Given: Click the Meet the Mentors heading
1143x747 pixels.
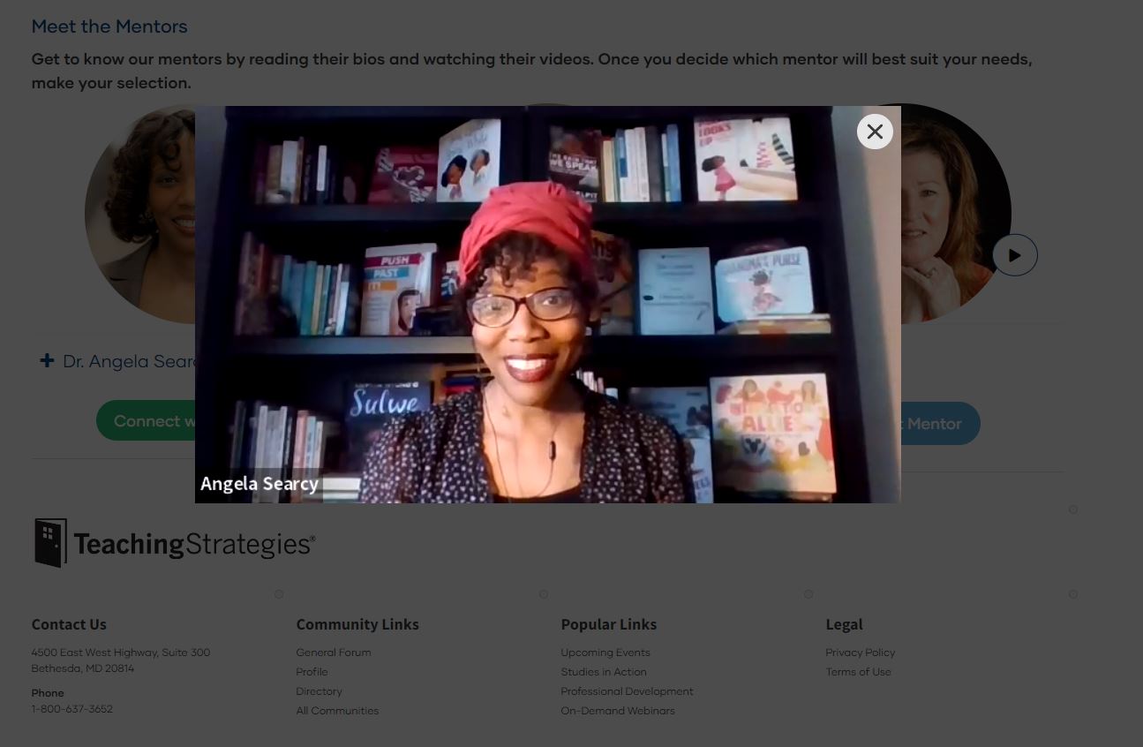Looking at the screenshot, I should pos(109,26).
